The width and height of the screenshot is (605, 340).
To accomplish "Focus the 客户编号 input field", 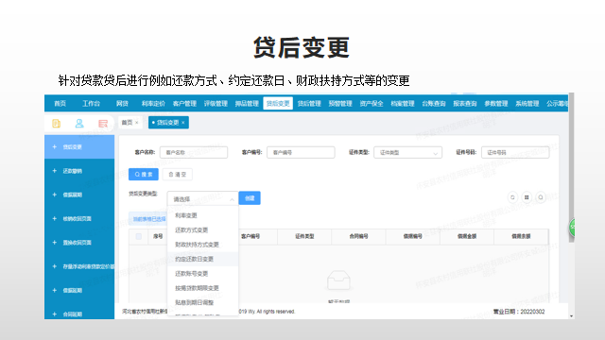I will coord(301,153).
